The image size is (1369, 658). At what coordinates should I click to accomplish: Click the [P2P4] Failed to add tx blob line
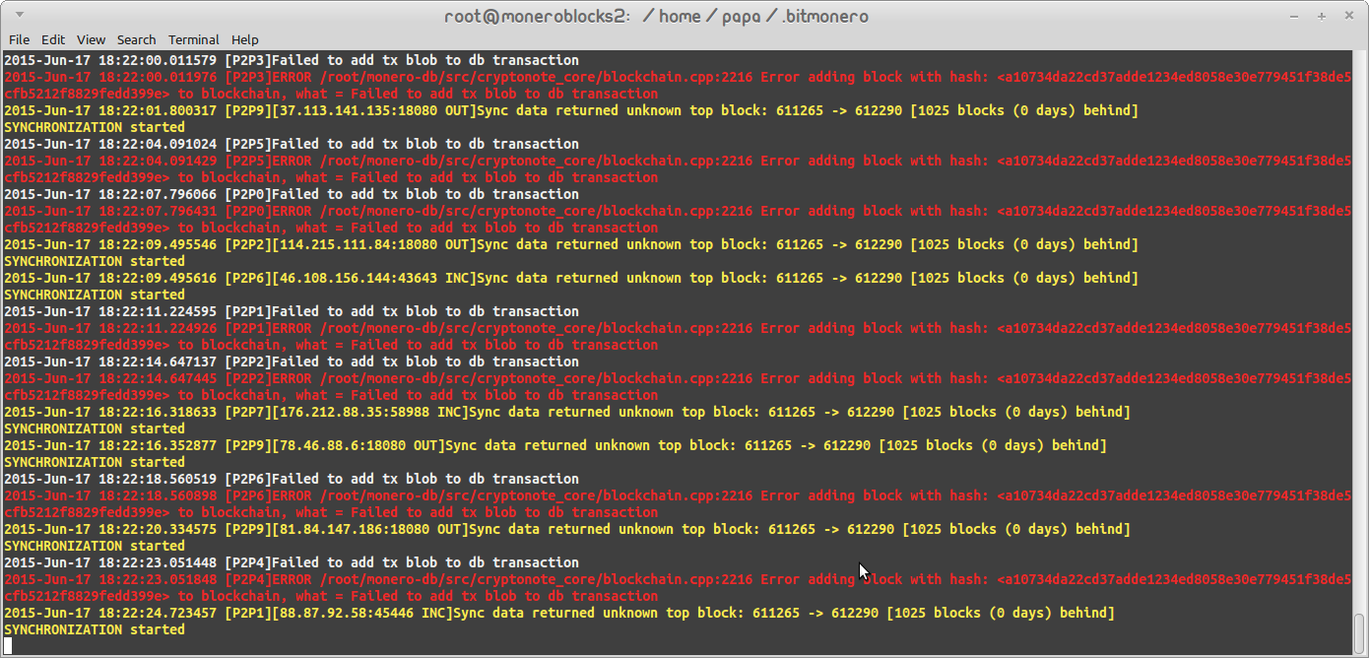[x=292, y=562]
